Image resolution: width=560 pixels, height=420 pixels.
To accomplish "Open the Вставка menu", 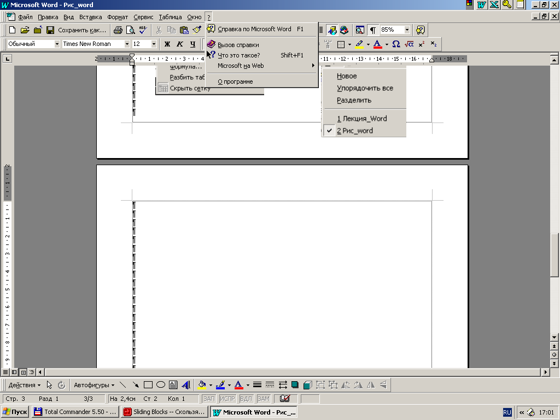I will [x=90, y=17].
